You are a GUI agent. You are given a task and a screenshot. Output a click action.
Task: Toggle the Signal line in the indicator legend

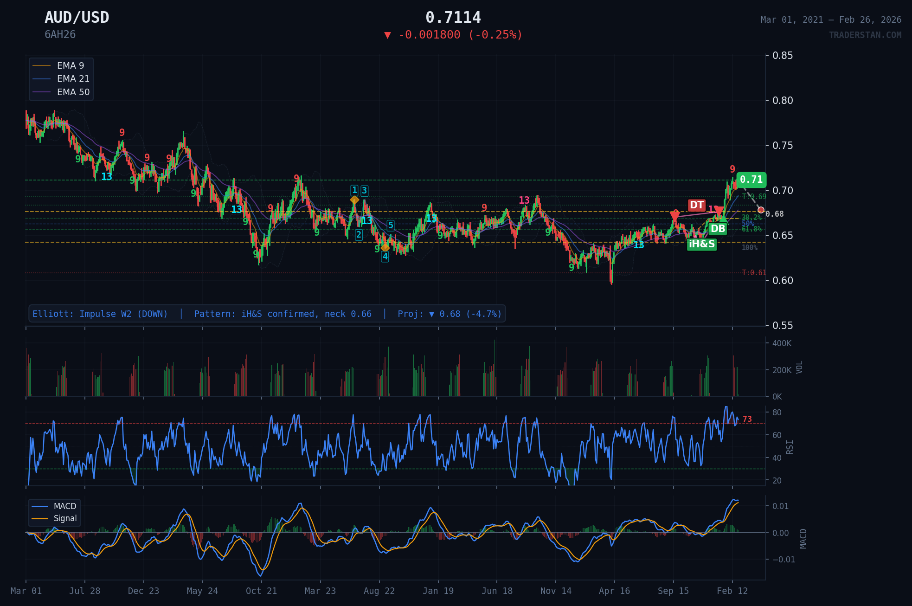[65, 518]
